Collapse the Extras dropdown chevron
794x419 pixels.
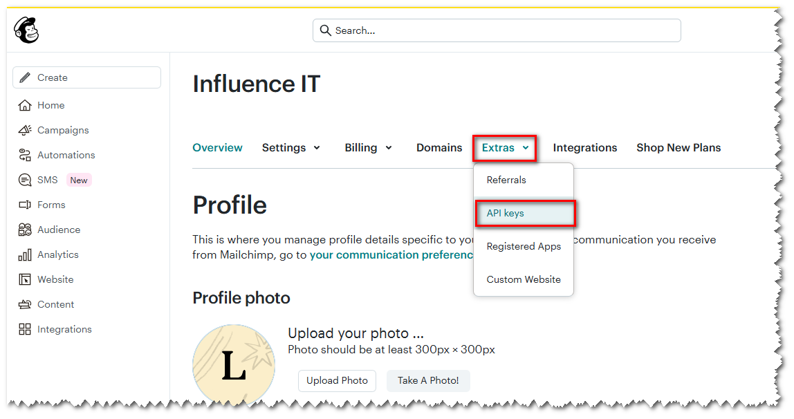pos(526,148)
